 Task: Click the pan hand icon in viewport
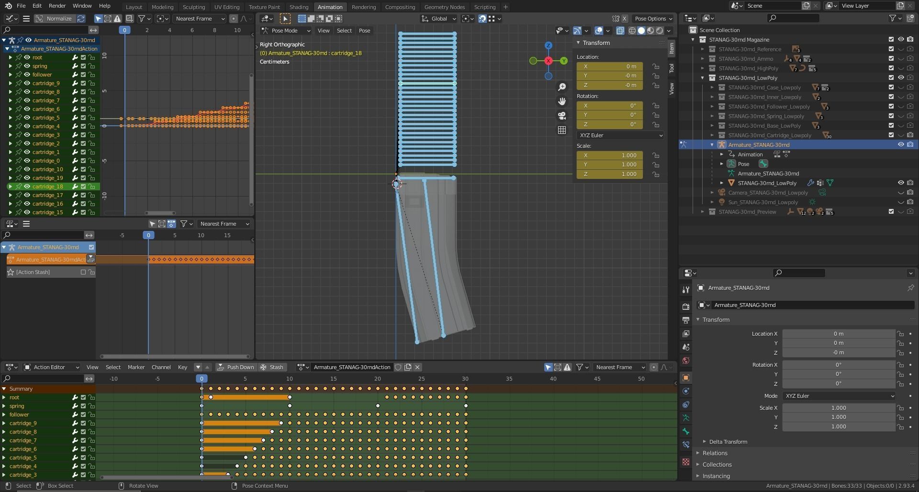click(562, 101)
